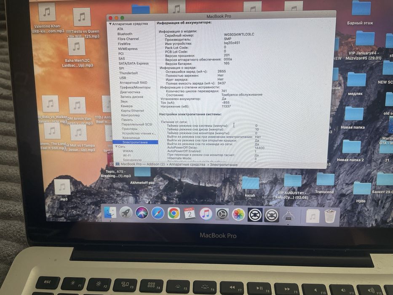
Task: Select Bluetooth in the sidebar
Action: click(x=125, y=34)
